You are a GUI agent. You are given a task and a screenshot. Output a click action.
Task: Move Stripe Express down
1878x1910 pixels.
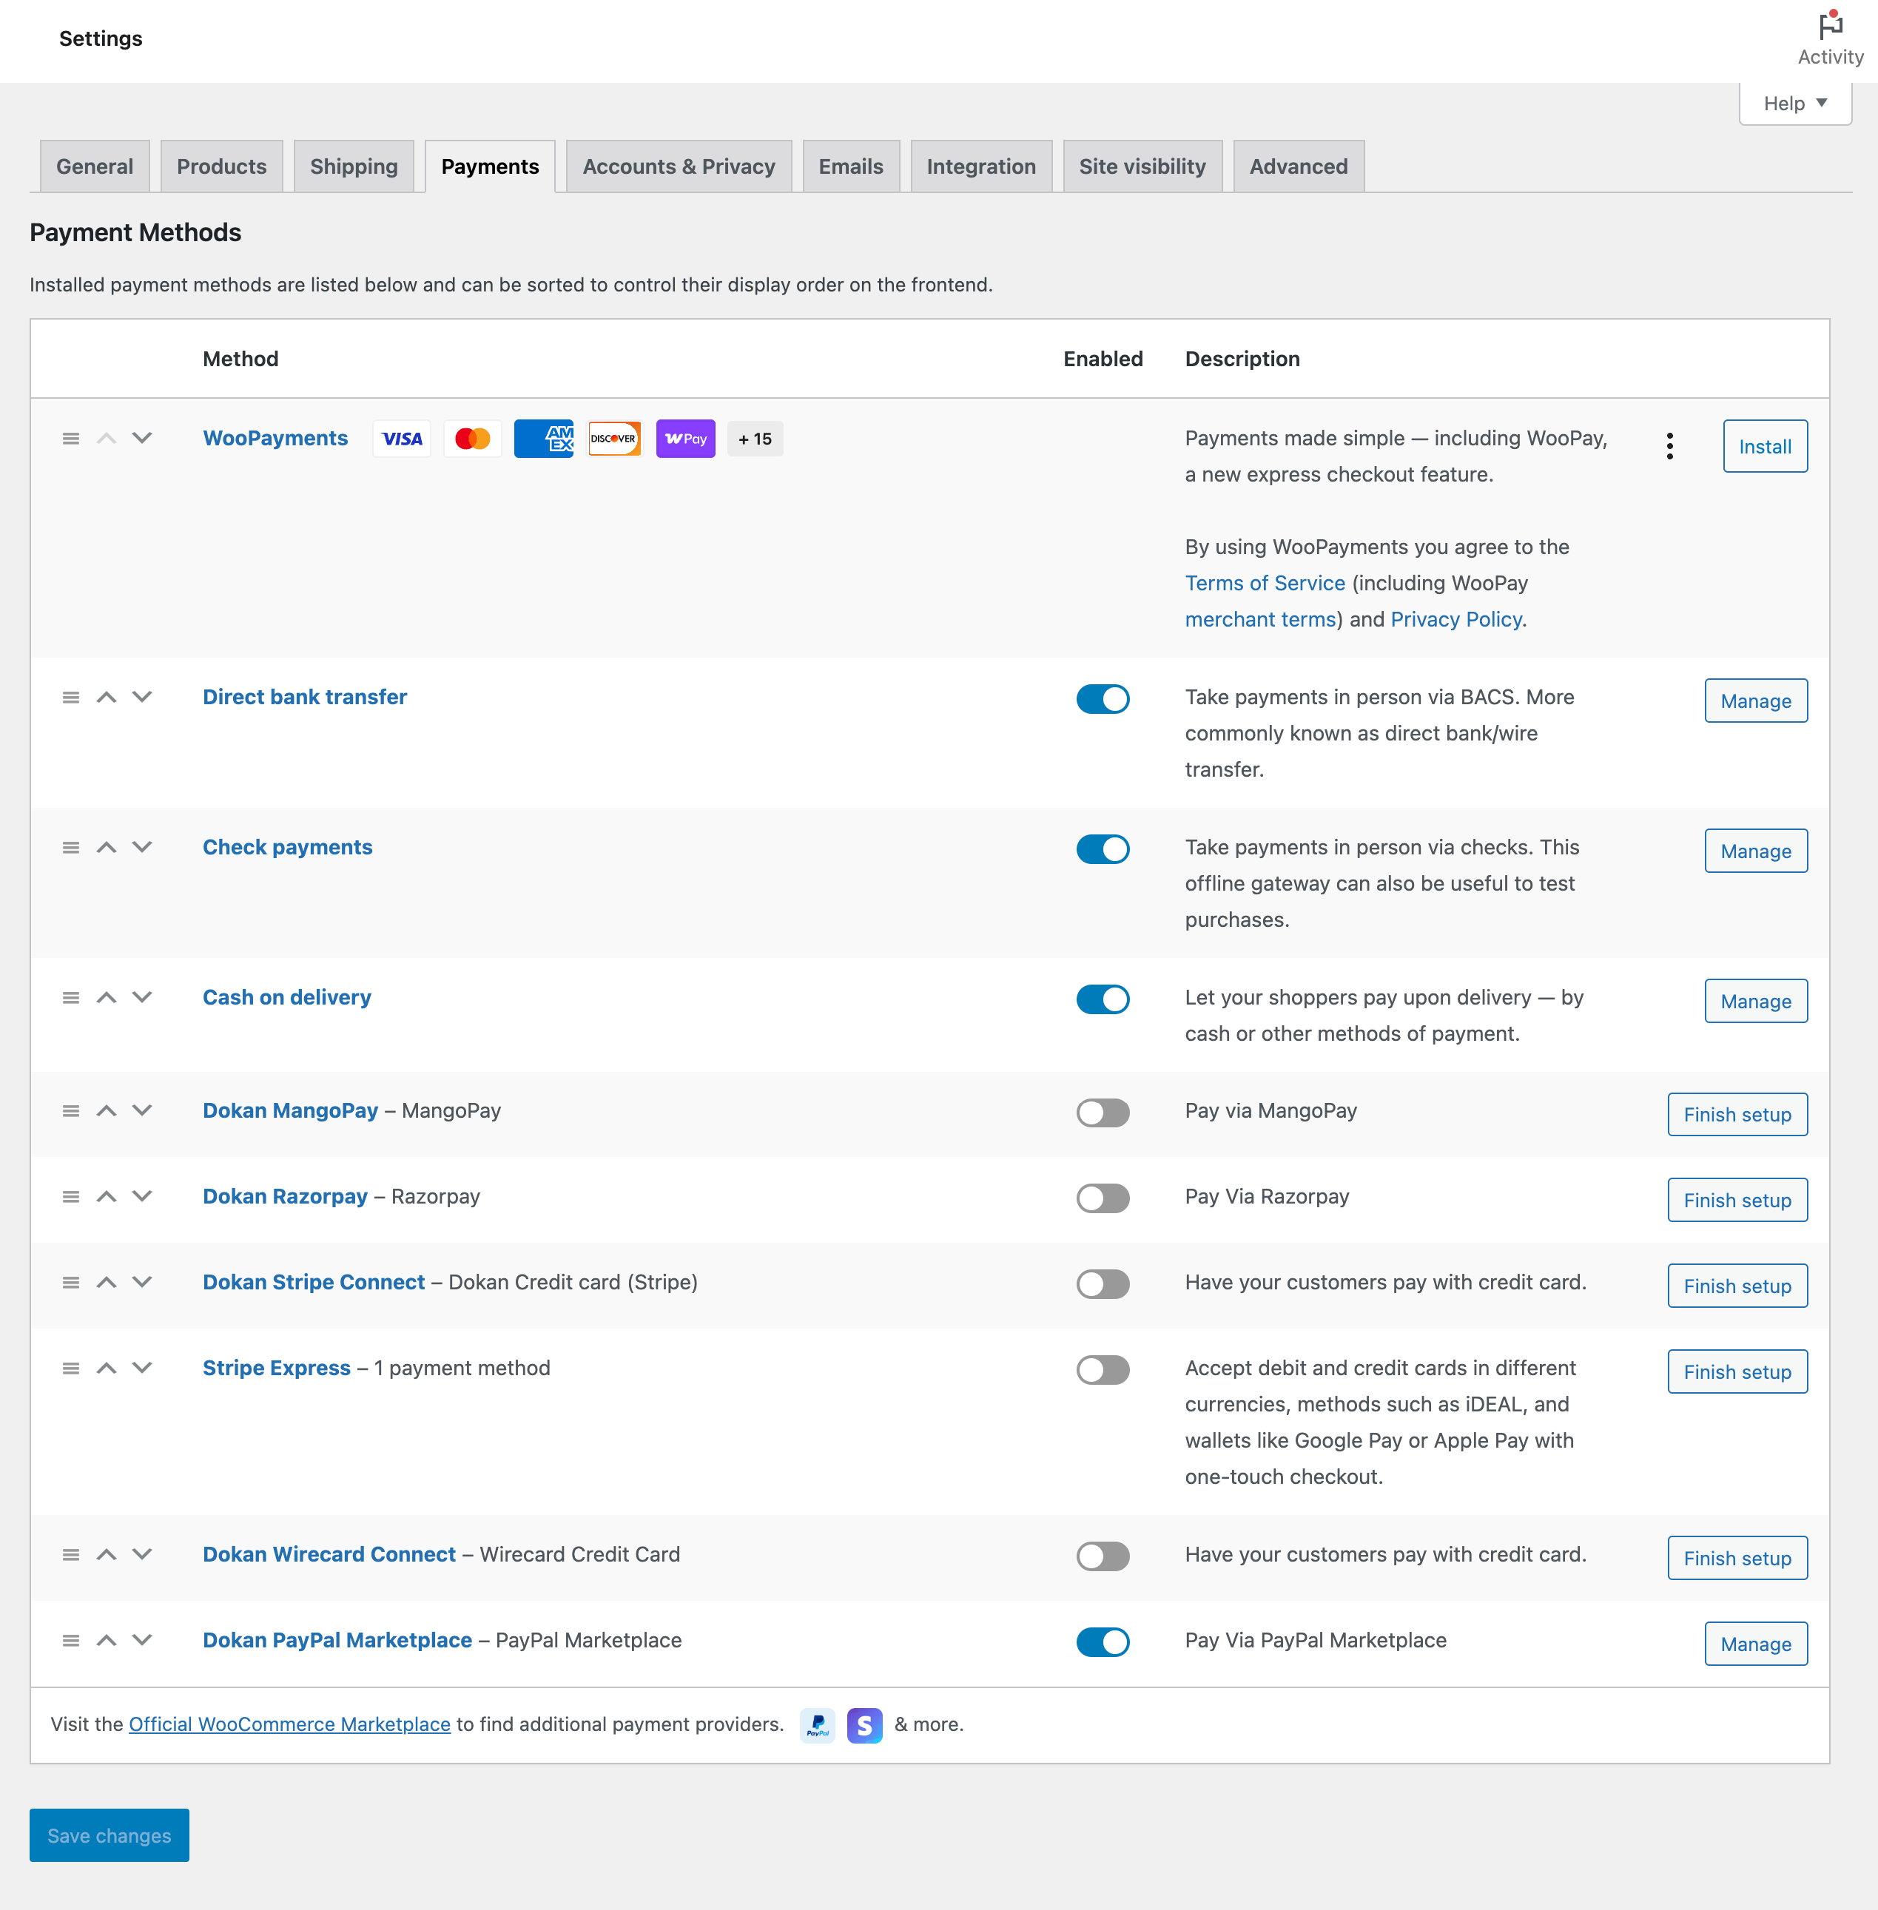point(142,1368)
